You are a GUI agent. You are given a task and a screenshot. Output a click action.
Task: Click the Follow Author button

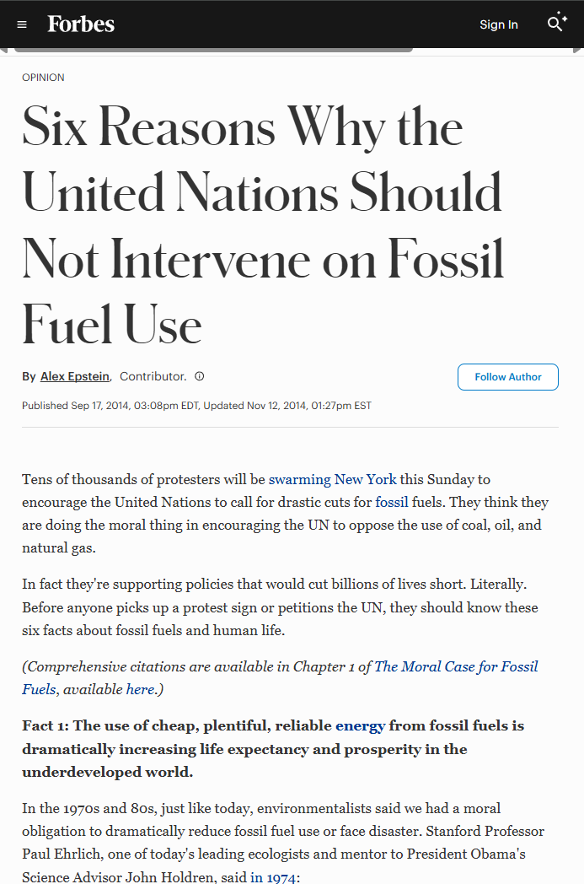[508, 376]
